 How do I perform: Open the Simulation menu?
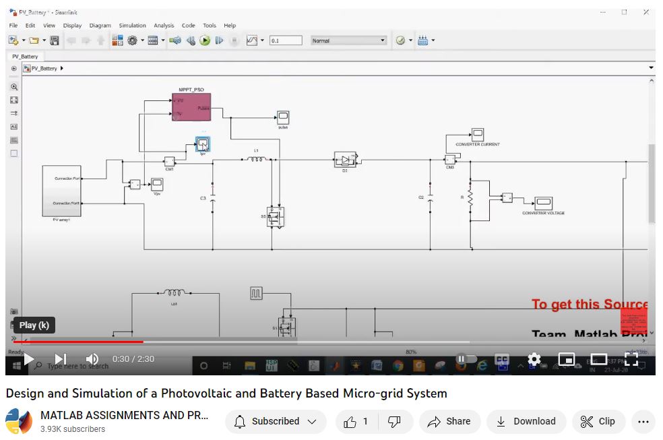(132, 26)
